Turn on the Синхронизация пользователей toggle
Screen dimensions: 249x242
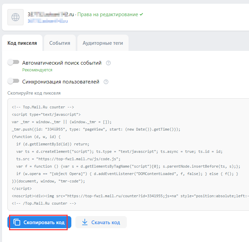(13, 81)
